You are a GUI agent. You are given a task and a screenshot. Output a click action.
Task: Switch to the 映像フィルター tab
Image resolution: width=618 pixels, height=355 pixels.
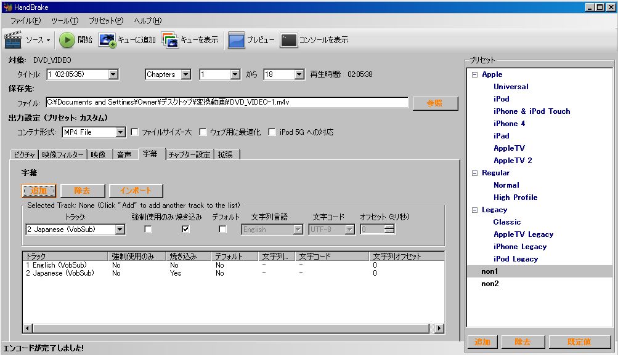pyautogui.click(x=63, y=154)
